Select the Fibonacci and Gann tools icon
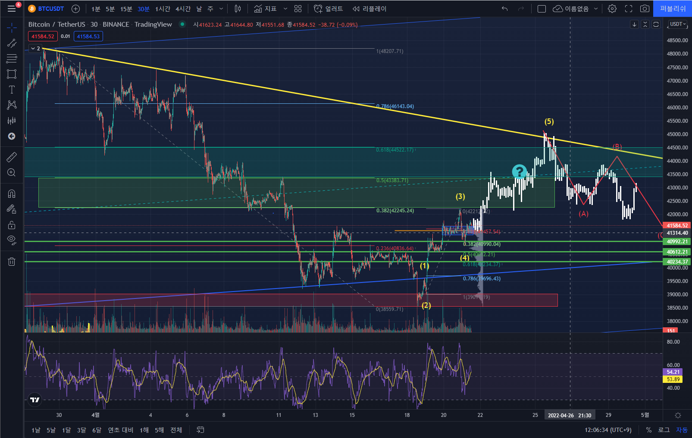The height and width of the screenshot is (438, 692). [x=12, y=59]
